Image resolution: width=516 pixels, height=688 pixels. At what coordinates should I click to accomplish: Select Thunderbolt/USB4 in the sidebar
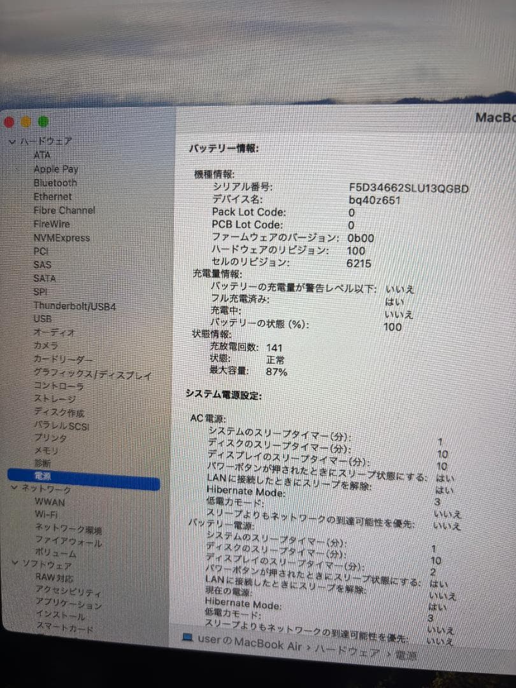point(75,306)
